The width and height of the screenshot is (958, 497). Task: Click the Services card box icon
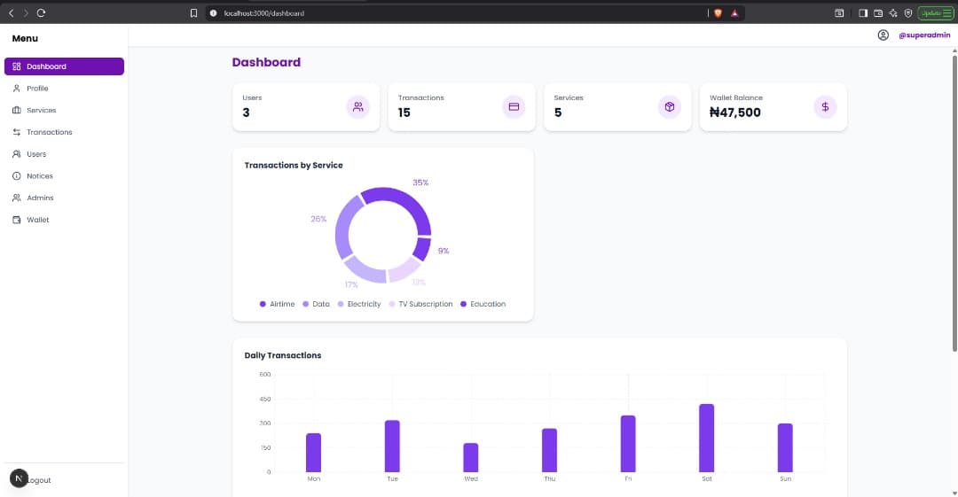pos(670,107)
